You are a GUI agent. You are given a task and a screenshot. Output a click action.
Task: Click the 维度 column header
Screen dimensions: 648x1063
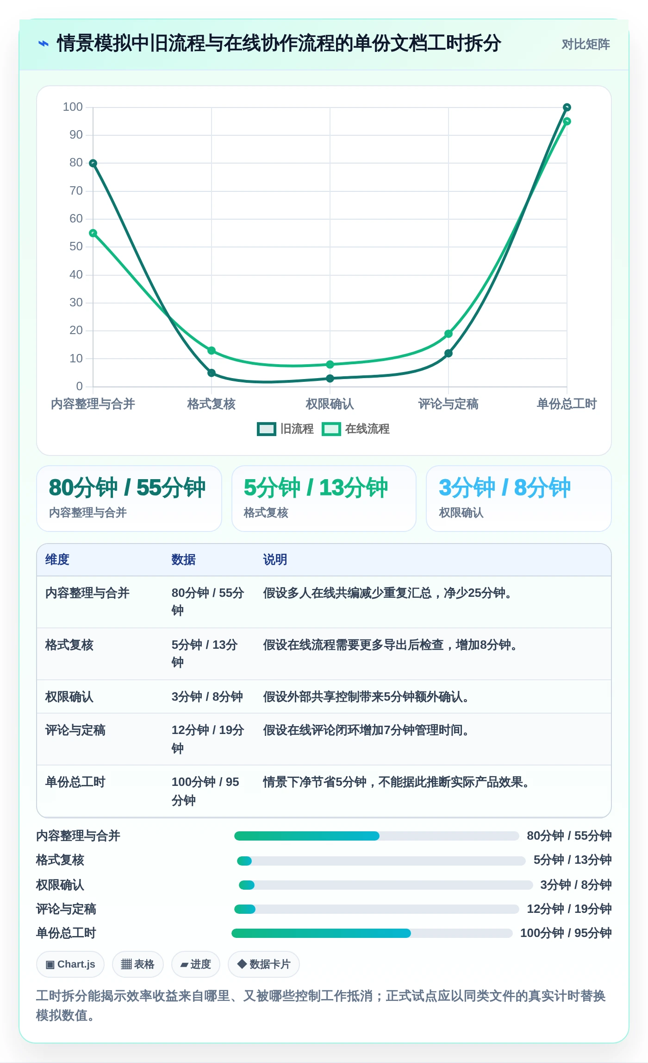(57, 560)
